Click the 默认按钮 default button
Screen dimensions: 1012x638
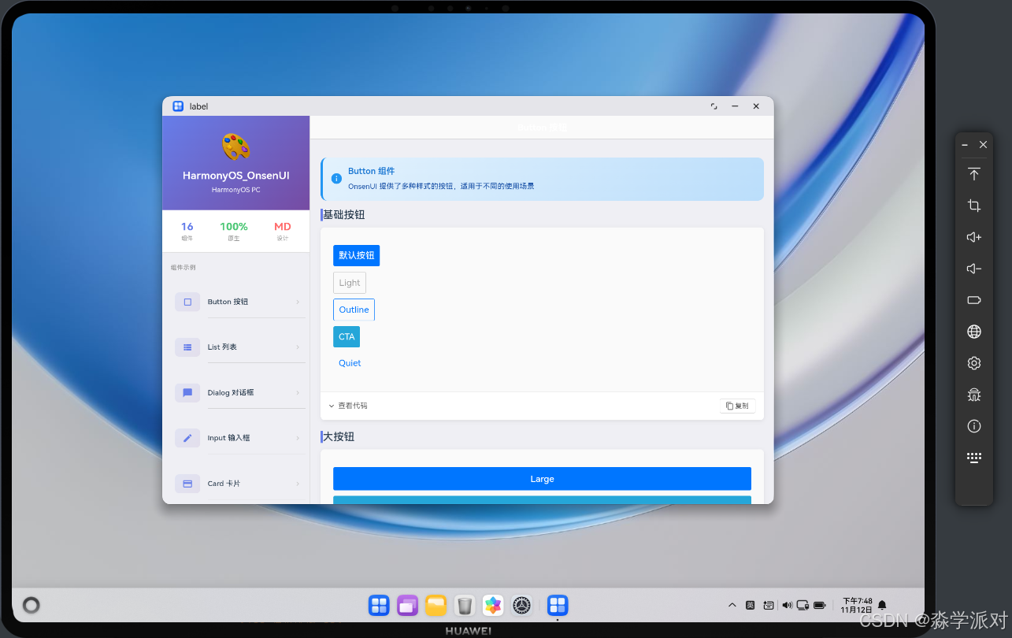click(x=356, y=255)
